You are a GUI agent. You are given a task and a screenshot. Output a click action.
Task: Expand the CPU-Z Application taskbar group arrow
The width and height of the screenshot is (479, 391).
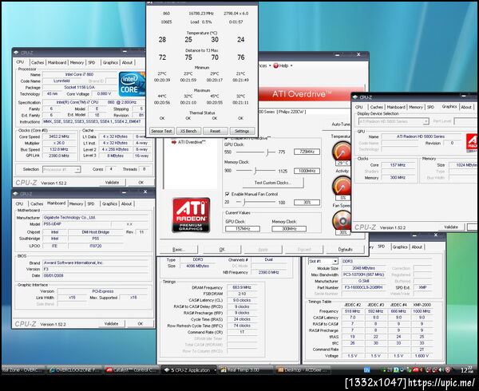[215, 370]
